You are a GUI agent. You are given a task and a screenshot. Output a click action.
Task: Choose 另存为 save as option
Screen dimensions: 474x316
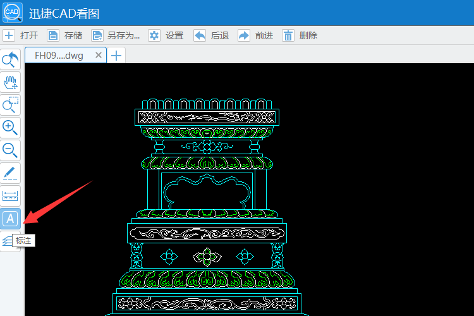coord(116,35)
